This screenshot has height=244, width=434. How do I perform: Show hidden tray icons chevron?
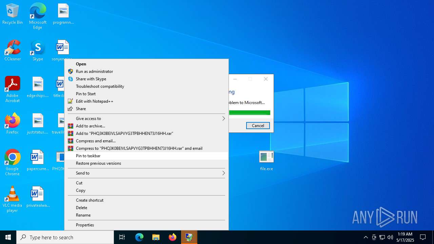click(x=366, y=237)
